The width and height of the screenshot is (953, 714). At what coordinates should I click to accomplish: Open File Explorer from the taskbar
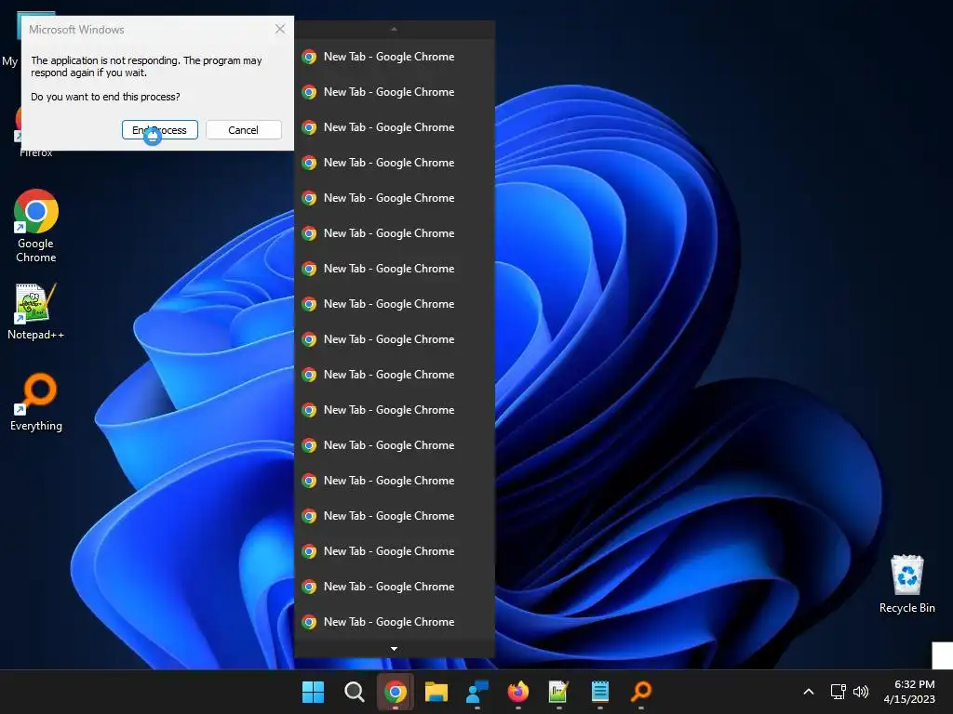tap(436, 692)
